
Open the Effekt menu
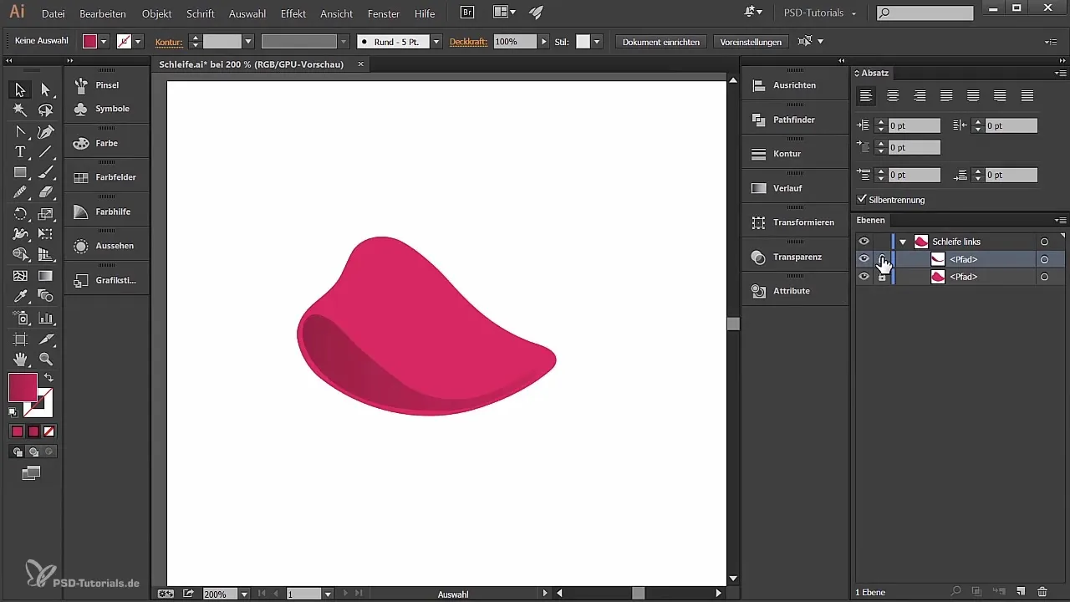(293, 13)
